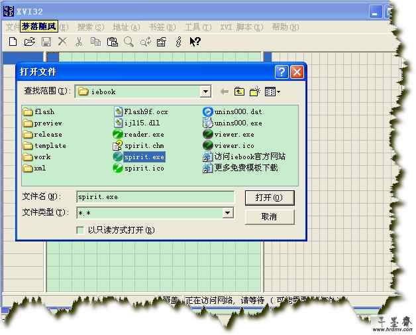The width and height of the screenshot is (416, 335).
Task: Click the Save floppy disk icon
Action: (46, 42)
